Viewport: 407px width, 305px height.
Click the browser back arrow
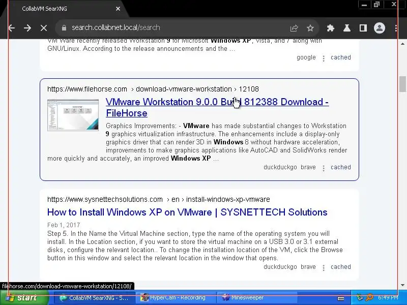point(11,28)
